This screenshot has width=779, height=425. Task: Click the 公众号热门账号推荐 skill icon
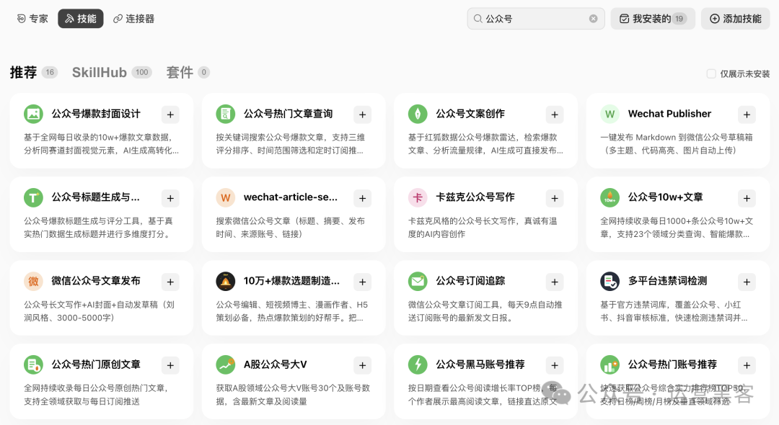coord(609,365)
